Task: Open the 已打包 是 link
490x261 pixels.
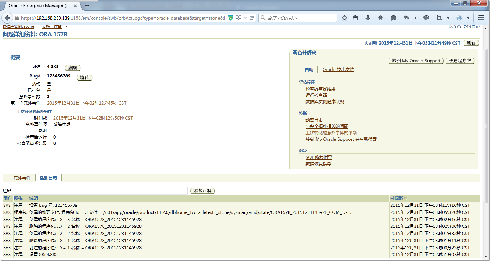Action: [49, 90]
